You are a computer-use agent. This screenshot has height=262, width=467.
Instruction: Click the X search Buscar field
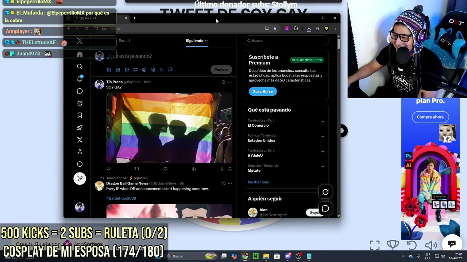pyautogui.click(x=286, y=41)
